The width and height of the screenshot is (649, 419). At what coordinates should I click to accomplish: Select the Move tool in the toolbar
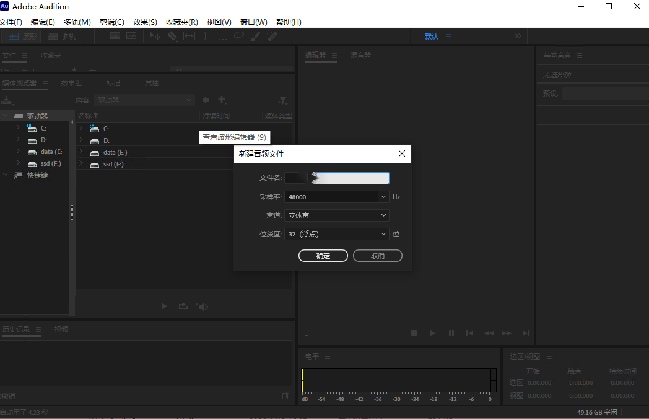[x=155, y=36]
